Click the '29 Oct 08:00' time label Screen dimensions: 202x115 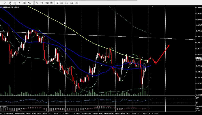pos(142,114)
